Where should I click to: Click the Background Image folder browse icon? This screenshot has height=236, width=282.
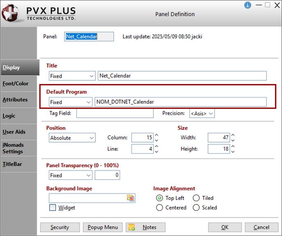131,198
